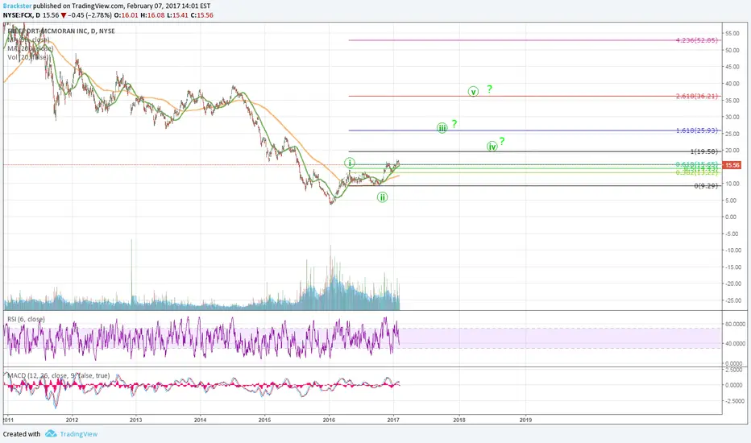The image size is (751, 443).
Task: Click the RSI (6, close) pane label
Action: [x=26, y=319]
